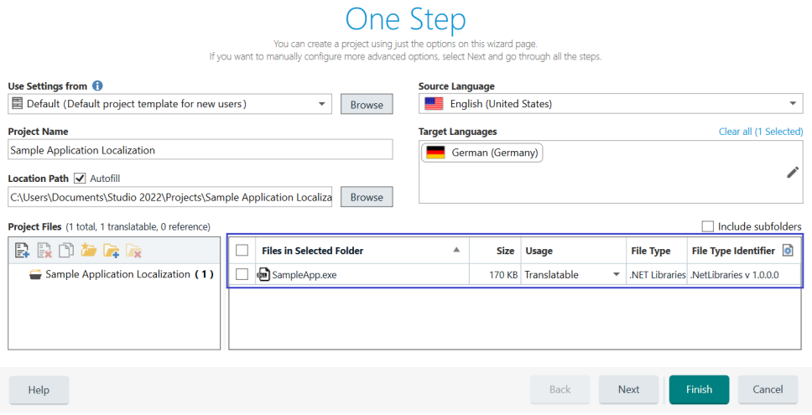
Task: Click the Next button
Action: 628,390
